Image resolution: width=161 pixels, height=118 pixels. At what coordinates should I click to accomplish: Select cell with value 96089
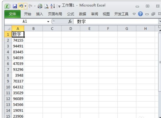click(x=18, y=99)
